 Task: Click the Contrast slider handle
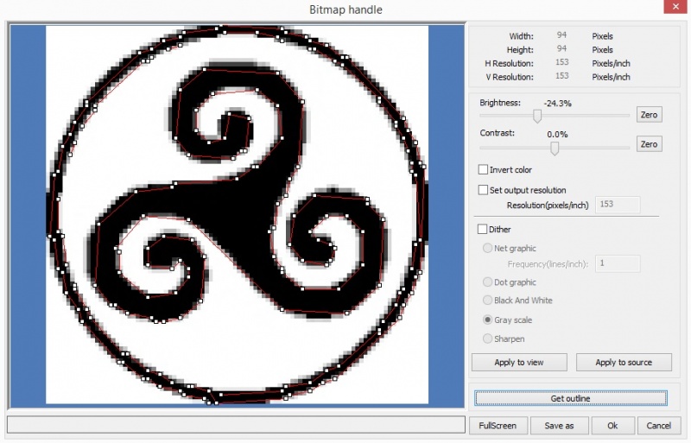coord(555,149)
